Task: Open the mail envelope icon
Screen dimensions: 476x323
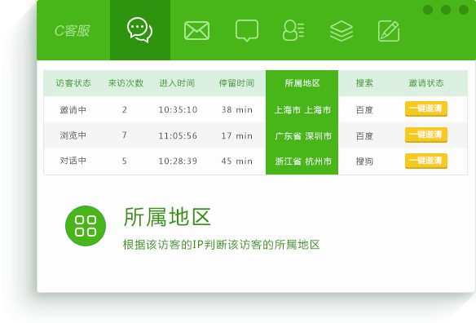Action: 196,31
